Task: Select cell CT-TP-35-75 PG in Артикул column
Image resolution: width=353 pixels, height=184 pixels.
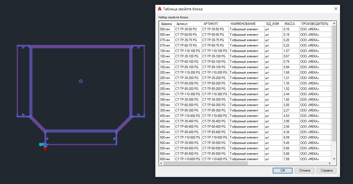Action: coord(188,40)
